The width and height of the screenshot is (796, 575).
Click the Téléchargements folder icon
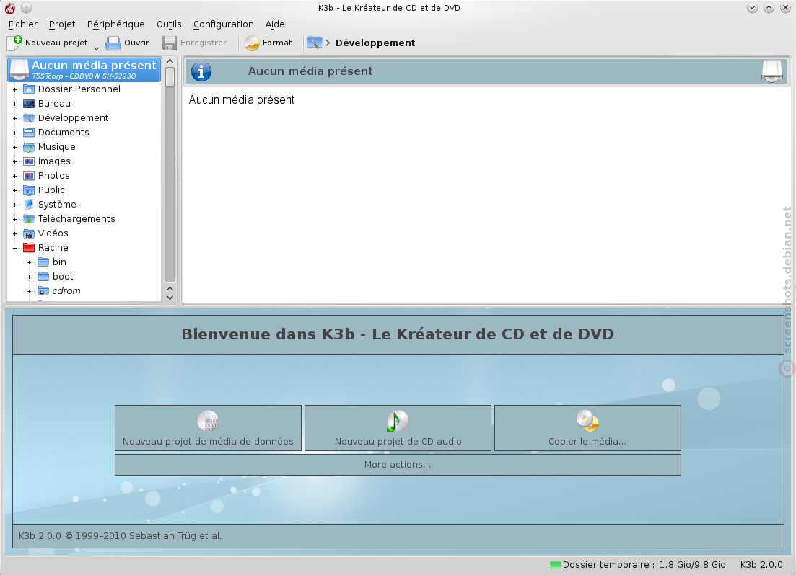point(29,219)
